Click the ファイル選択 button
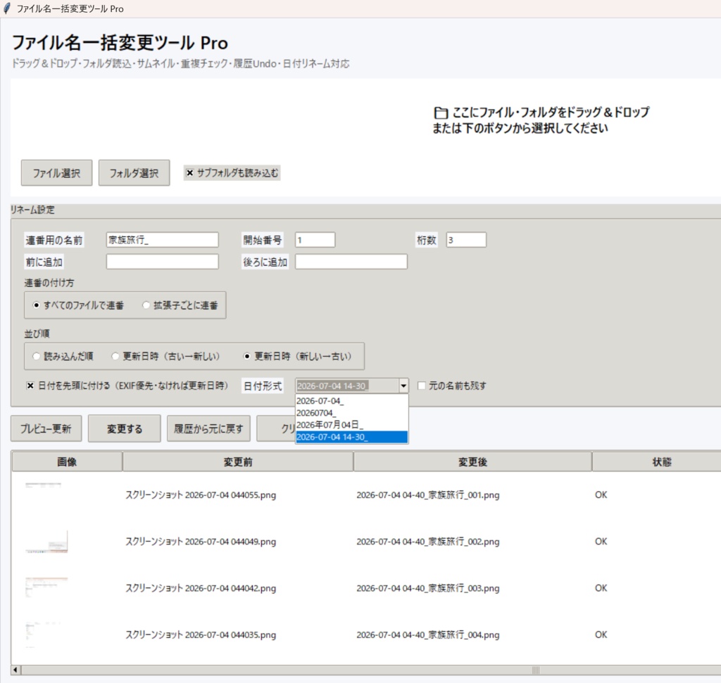Screen dimensions: 721x683 click(x=56, y=173)
